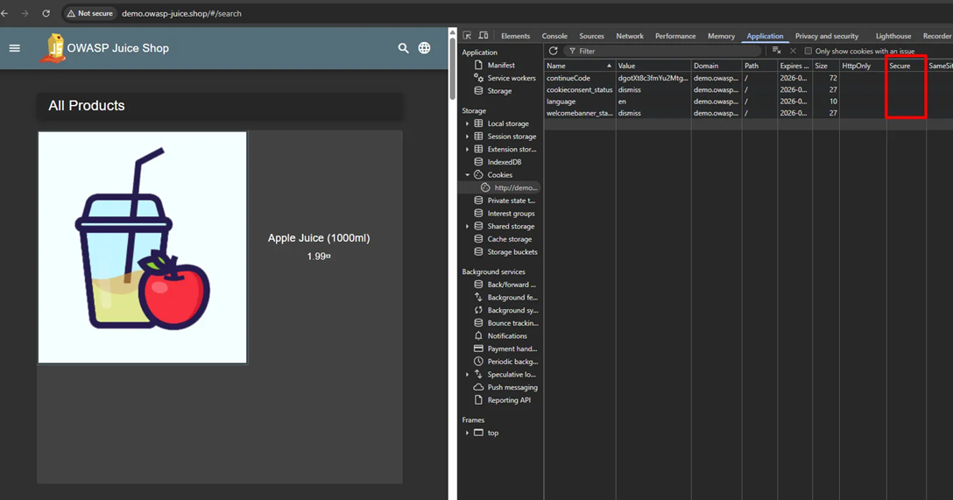Select the cookieconsent_status cookie row
The width and height of the screenshot is (953, 500).
click(748, 89)
